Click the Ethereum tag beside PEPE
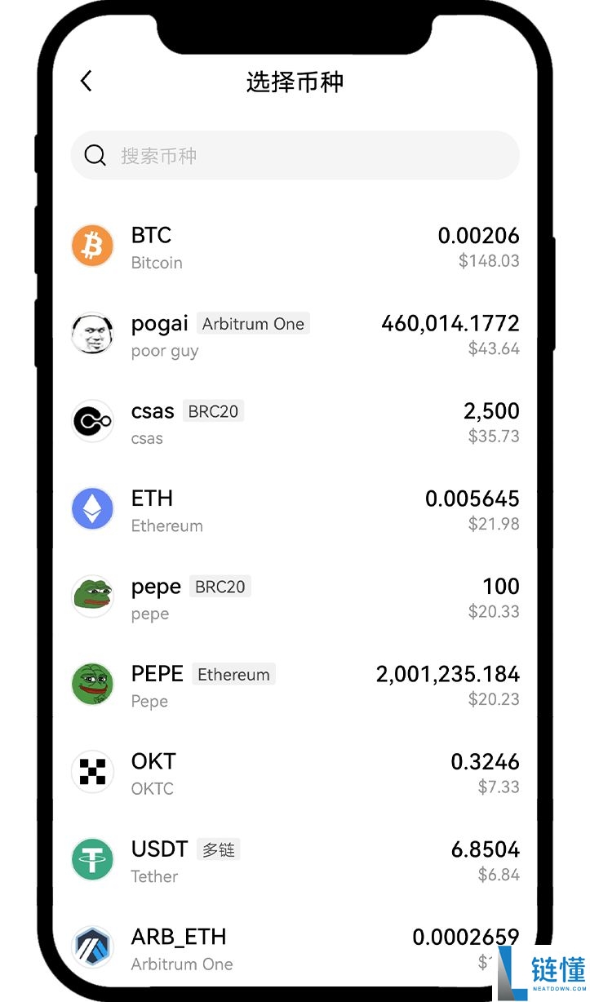This screenshot has height=1002, width=590. tap(233, 675)
